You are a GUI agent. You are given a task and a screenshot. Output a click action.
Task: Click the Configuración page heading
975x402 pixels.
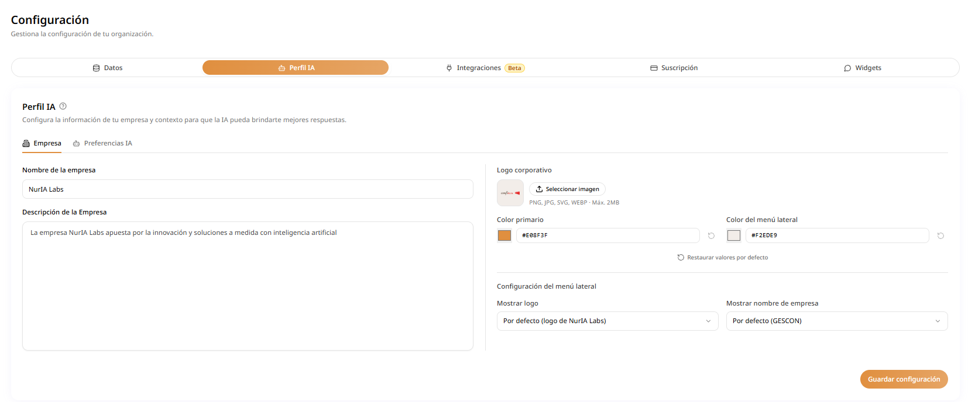pyautogui.click(x=50, y=20)
